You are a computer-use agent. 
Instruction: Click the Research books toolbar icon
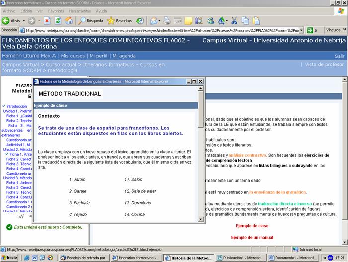point(199,21)
